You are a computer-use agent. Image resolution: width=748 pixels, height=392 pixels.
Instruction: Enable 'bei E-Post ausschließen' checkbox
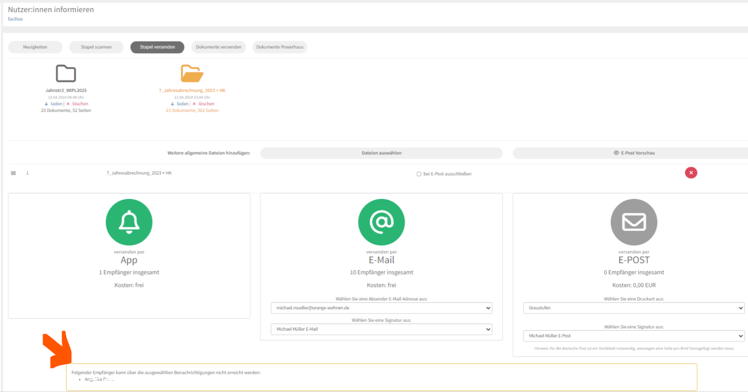419,174
